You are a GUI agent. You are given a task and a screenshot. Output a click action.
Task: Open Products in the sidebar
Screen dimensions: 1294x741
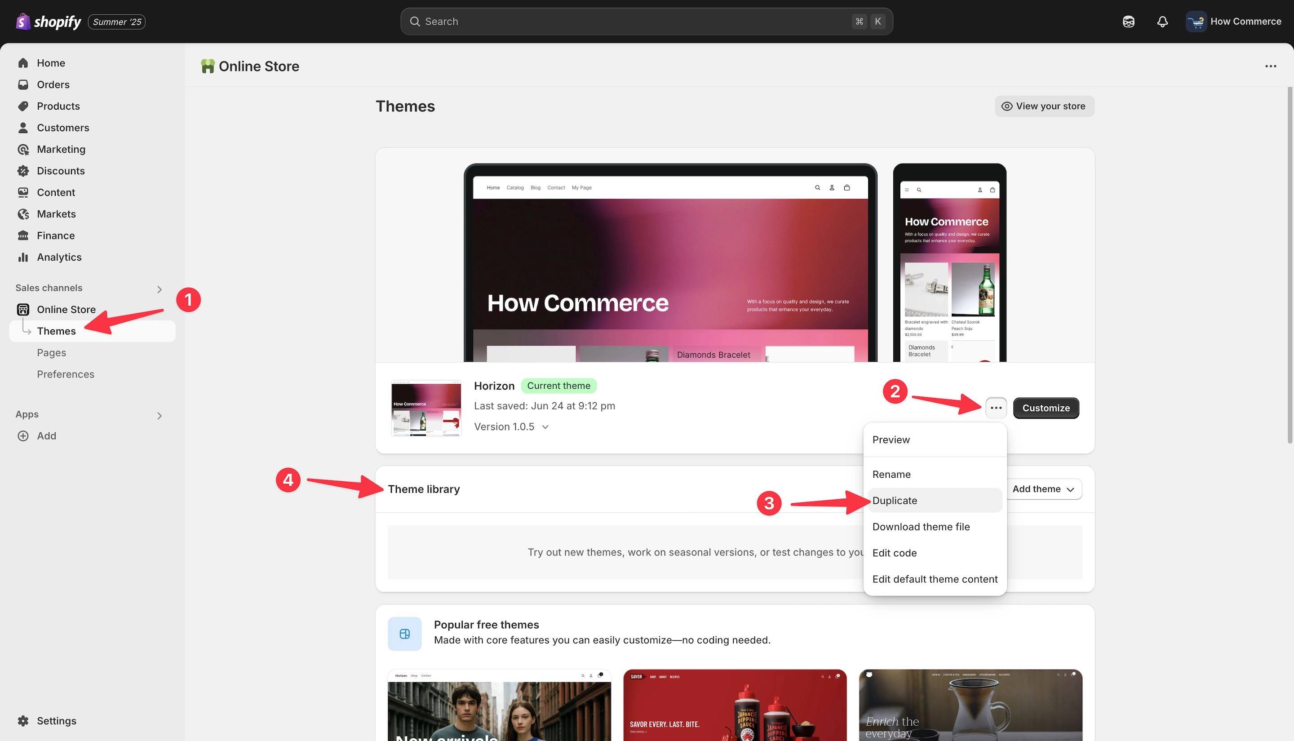pos(58,106)
